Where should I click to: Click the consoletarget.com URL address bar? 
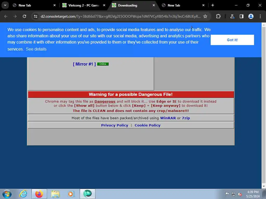click(121, 16)
